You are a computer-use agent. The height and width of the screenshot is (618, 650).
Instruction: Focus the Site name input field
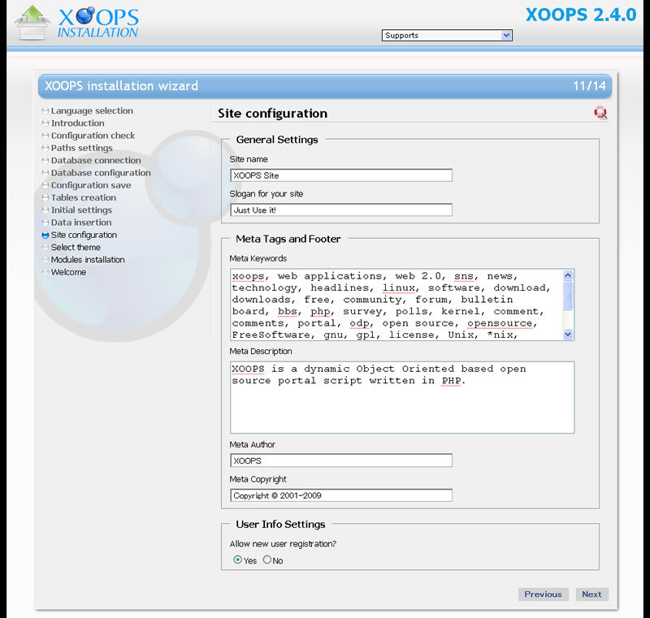coord(340,175)
